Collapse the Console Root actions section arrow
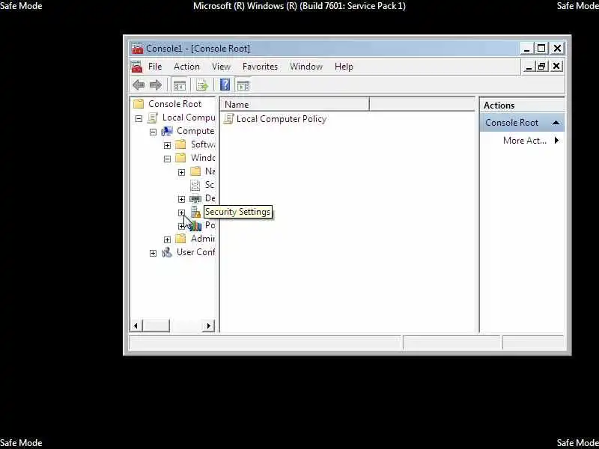Viewport: 599px width, 449px height. click(x=556, y=123)
